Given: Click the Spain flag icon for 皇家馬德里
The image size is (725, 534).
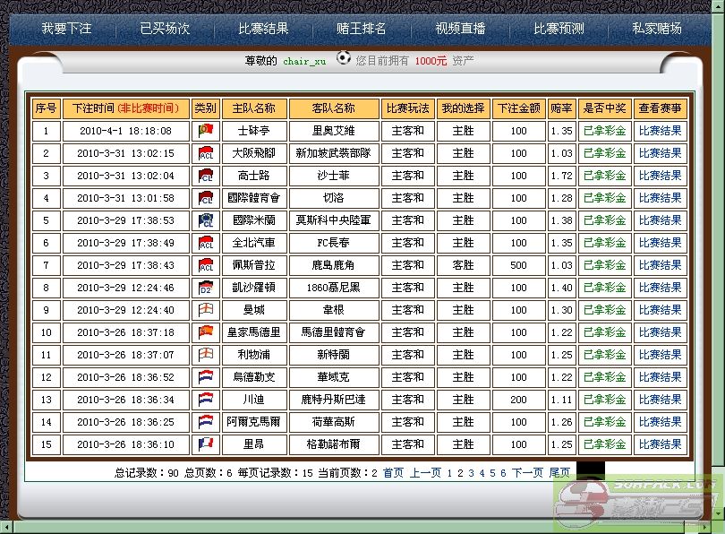Looking at the screenshot, I should (x=206, y=332).
